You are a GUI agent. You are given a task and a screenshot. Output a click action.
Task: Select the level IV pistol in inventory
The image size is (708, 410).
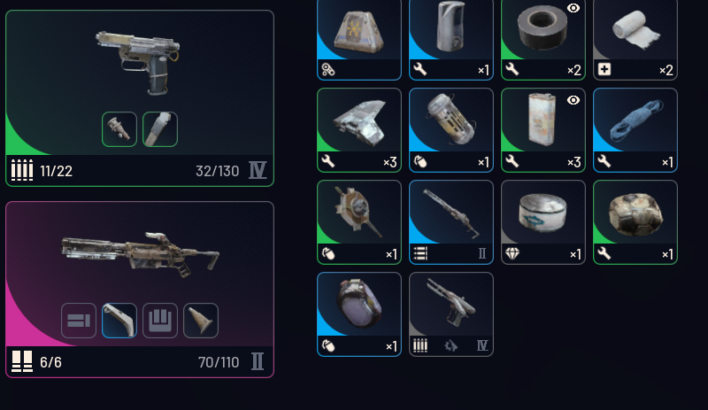451,314
